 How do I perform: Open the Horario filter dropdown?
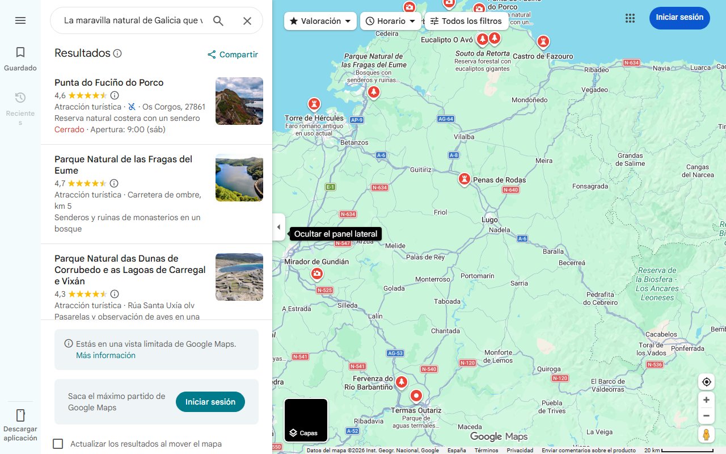[x=390, y=20]
